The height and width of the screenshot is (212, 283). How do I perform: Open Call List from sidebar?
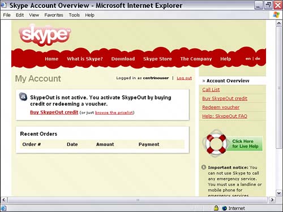211,90
